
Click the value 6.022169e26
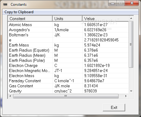pyautogui.click(x=95, y=30)
